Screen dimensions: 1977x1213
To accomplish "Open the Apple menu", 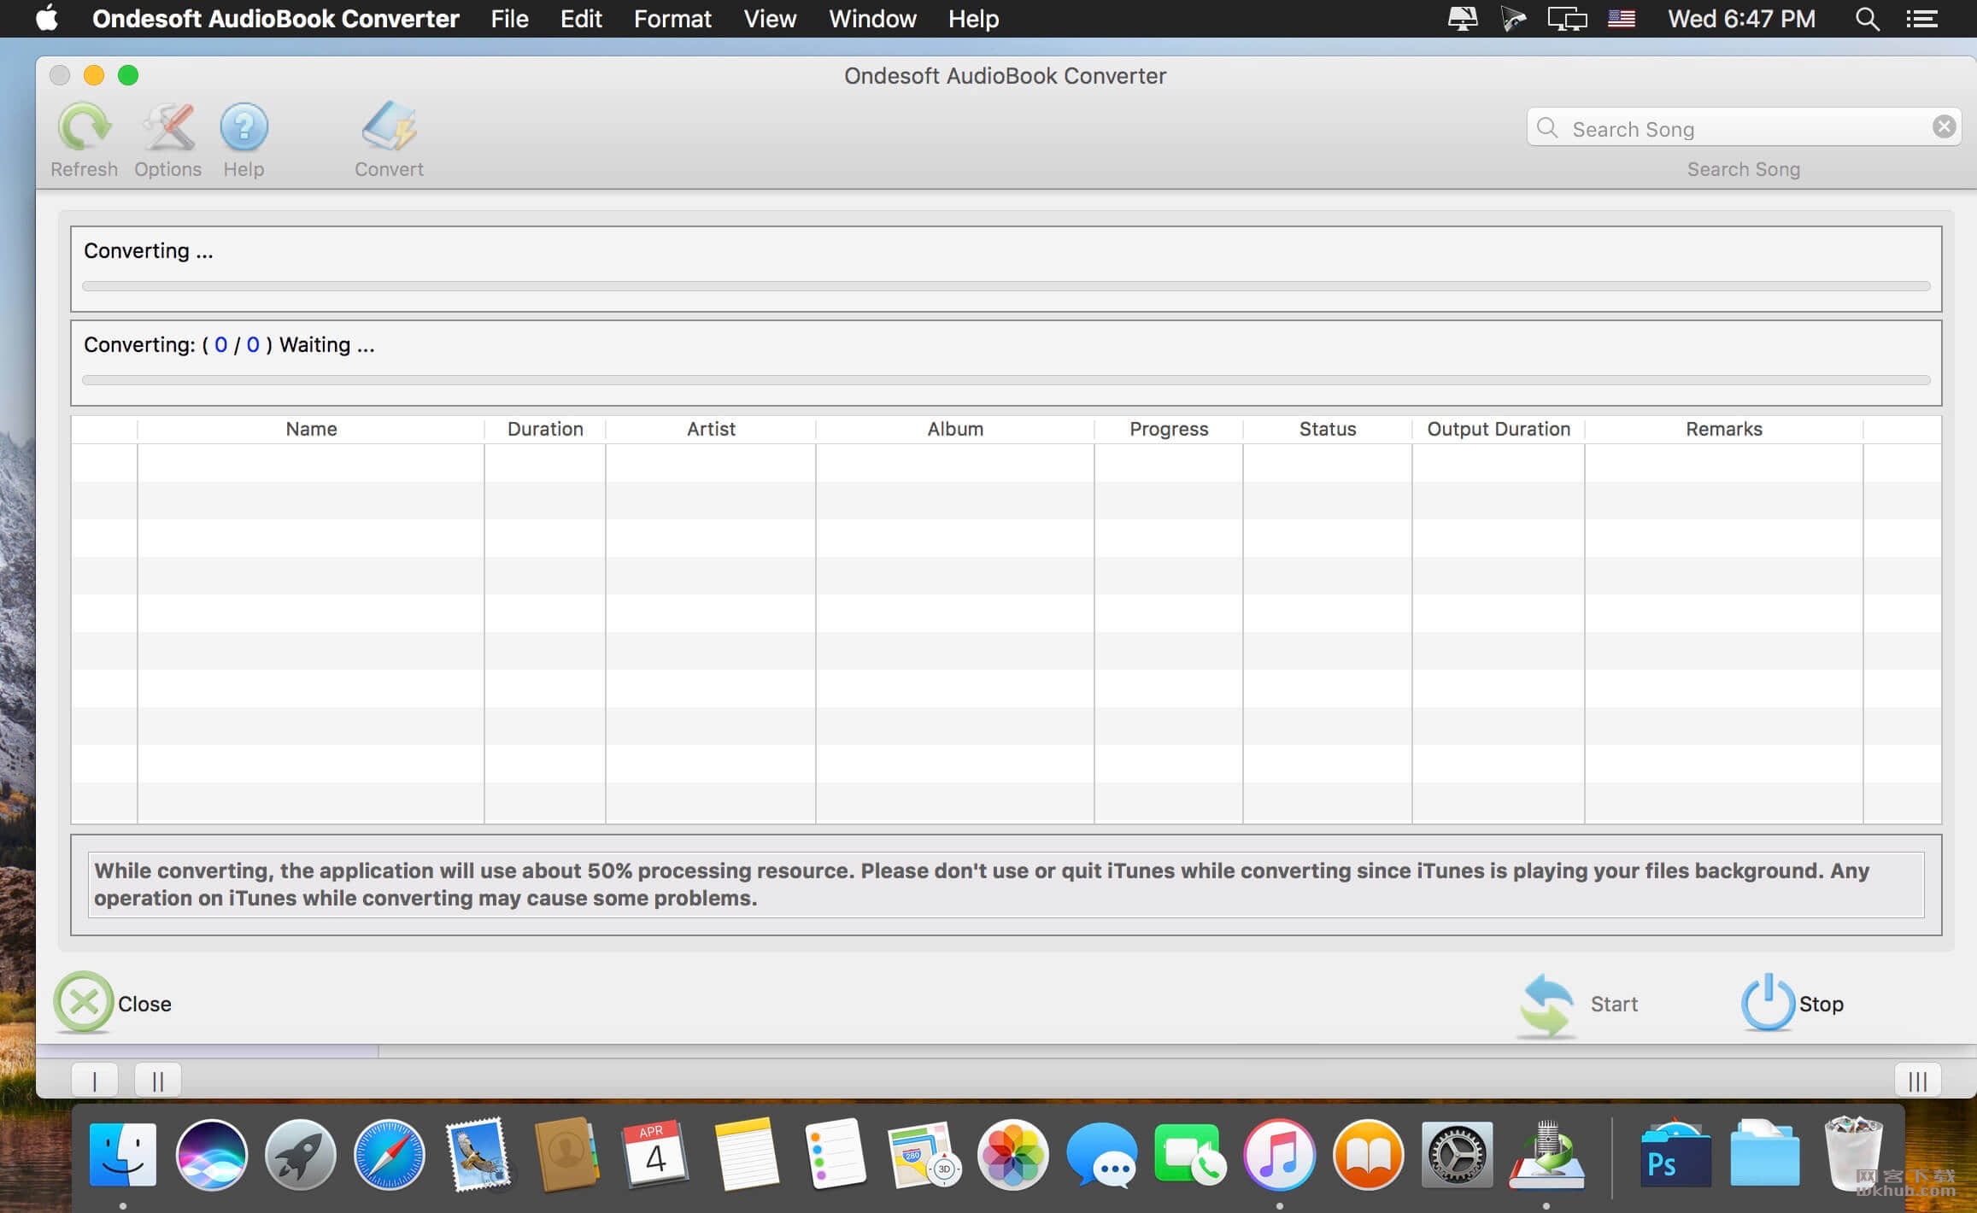I will point(47,18).
